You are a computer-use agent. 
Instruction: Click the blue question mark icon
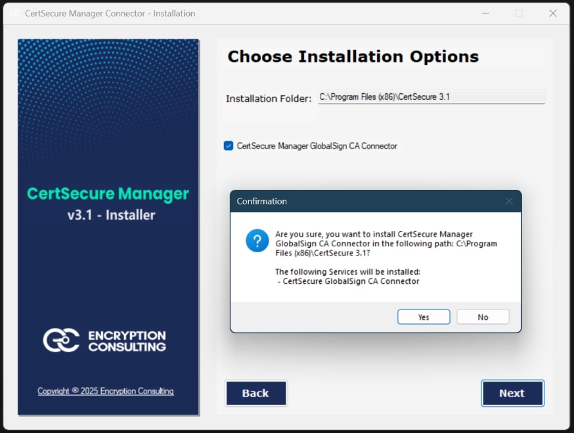pyautogui.click(x=257, y=240)
